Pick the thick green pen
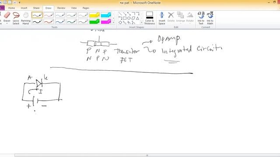The image size is (280, 157). coord(71,21)
